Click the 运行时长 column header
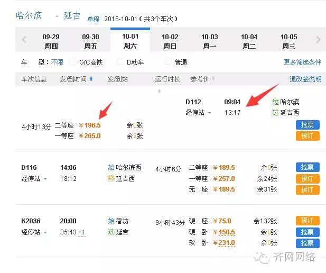The image size is (326, 273). pyautogui.click(x=167, y=79)
